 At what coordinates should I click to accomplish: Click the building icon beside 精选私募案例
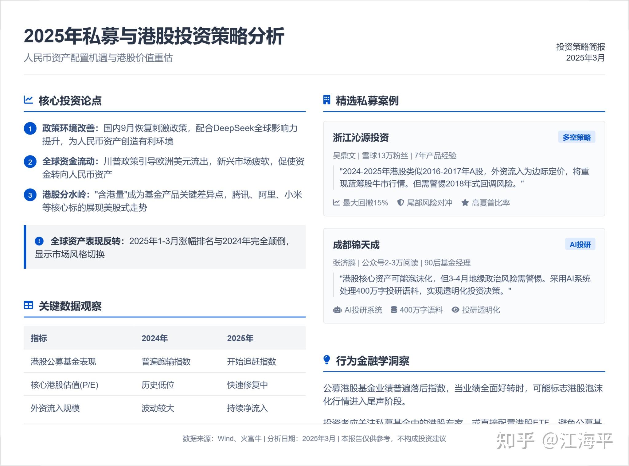pyautogui.click(x=327, y=100)
